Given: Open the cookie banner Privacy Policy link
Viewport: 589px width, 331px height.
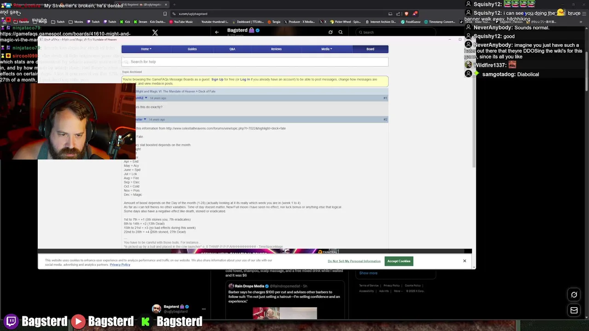Looking at the screenshot, I should 120,265.
